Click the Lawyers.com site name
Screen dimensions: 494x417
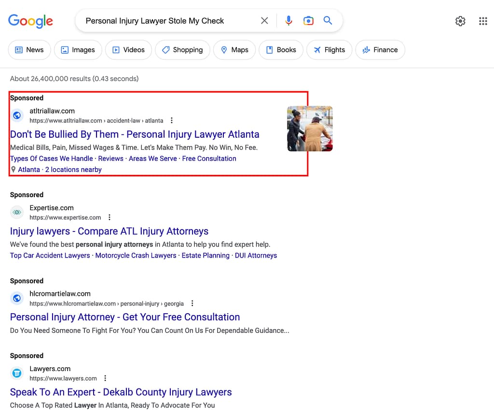coord(50,369)
